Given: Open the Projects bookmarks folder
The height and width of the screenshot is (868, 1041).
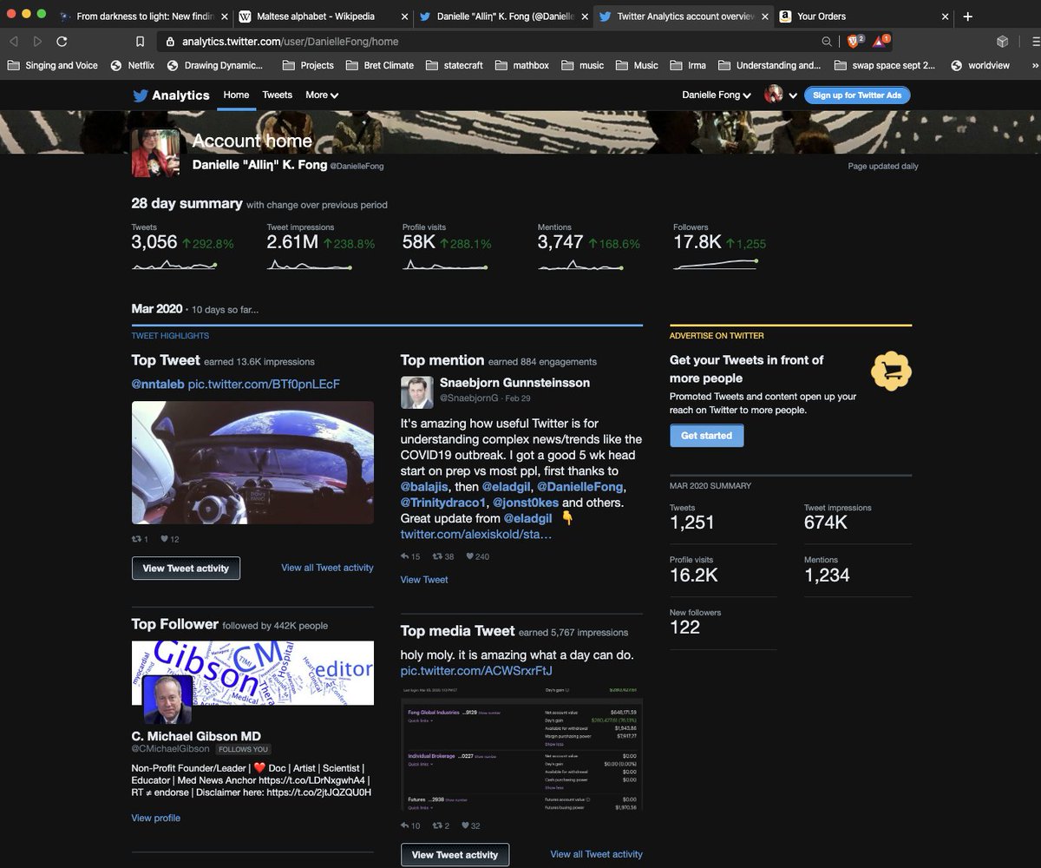Looking at the screenshot, I should tap(307, 65).
